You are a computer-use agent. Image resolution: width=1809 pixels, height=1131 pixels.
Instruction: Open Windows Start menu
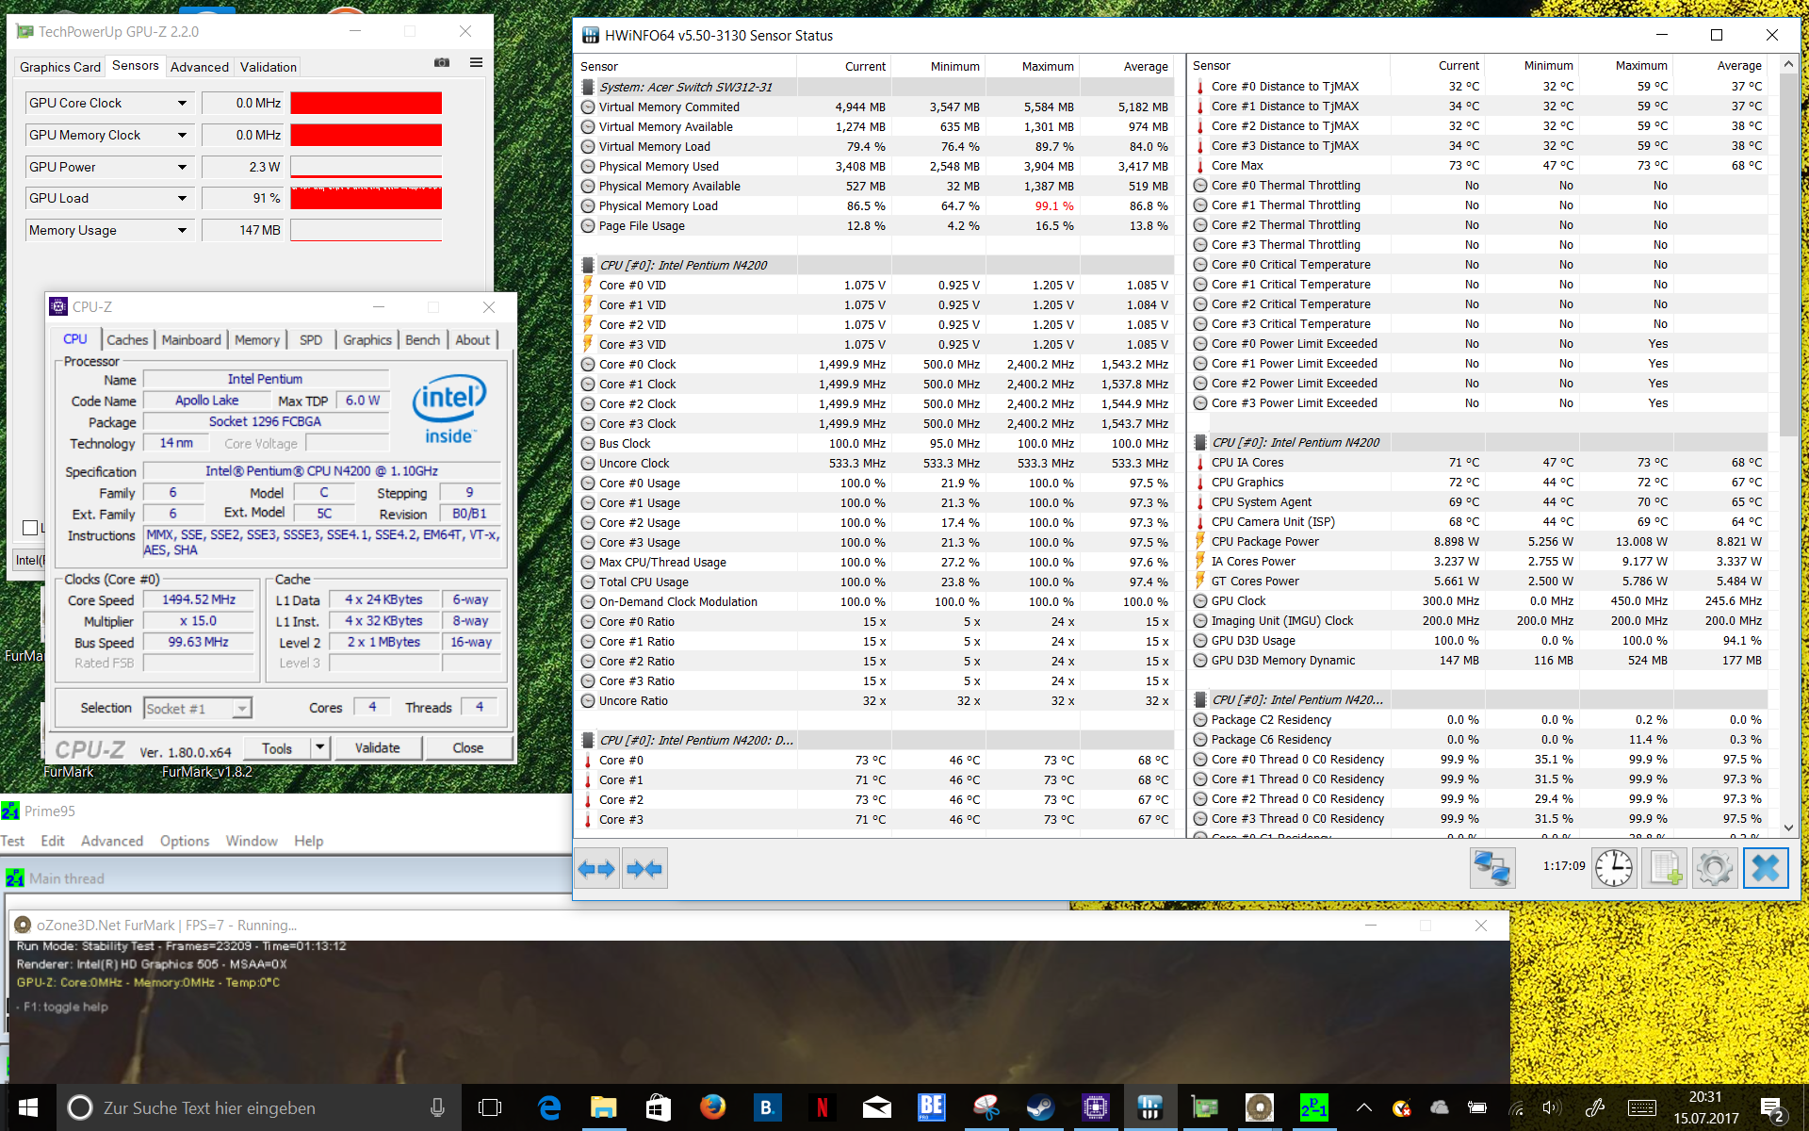click(x=27, y=1107)
